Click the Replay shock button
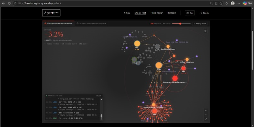This screenshot has height=127, width=254. 200,24
